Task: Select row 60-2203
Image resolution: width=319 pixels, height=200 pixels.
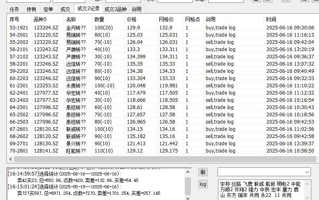Action: (163, 78)
